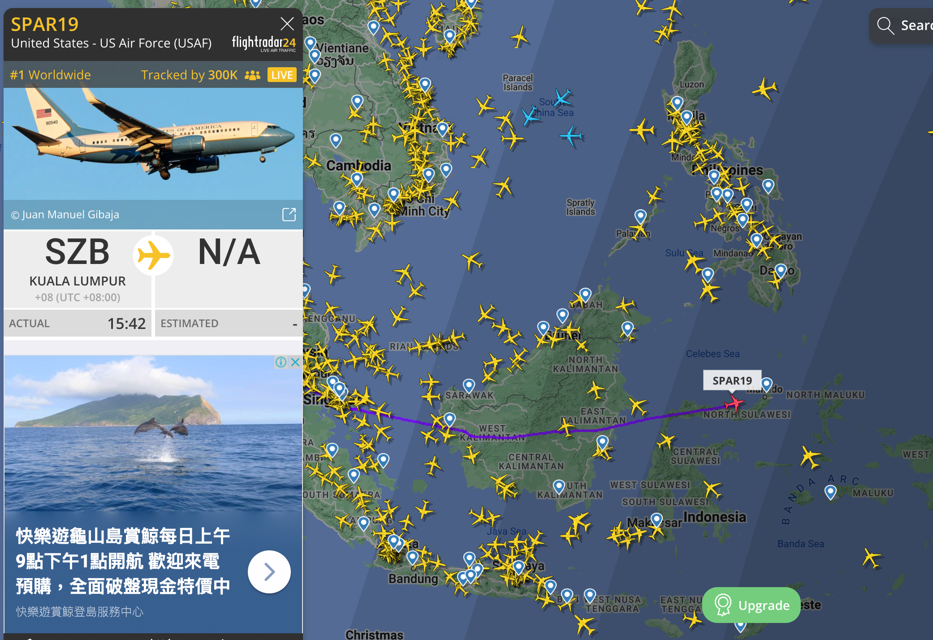Click the airport pin near Manado
The width and height of the screenshot is (933, 640).
tap(767, 385)
